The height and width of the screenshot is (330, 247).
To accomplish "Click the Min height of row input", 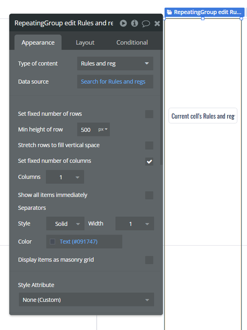I will pyautogui.click(x=86, y=130).
